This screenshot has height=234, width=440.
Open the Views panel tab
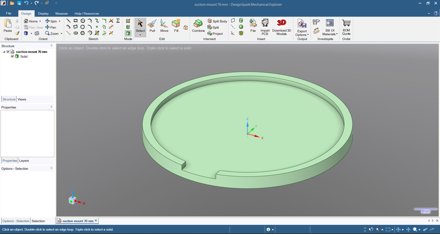[x=21, y=99]
